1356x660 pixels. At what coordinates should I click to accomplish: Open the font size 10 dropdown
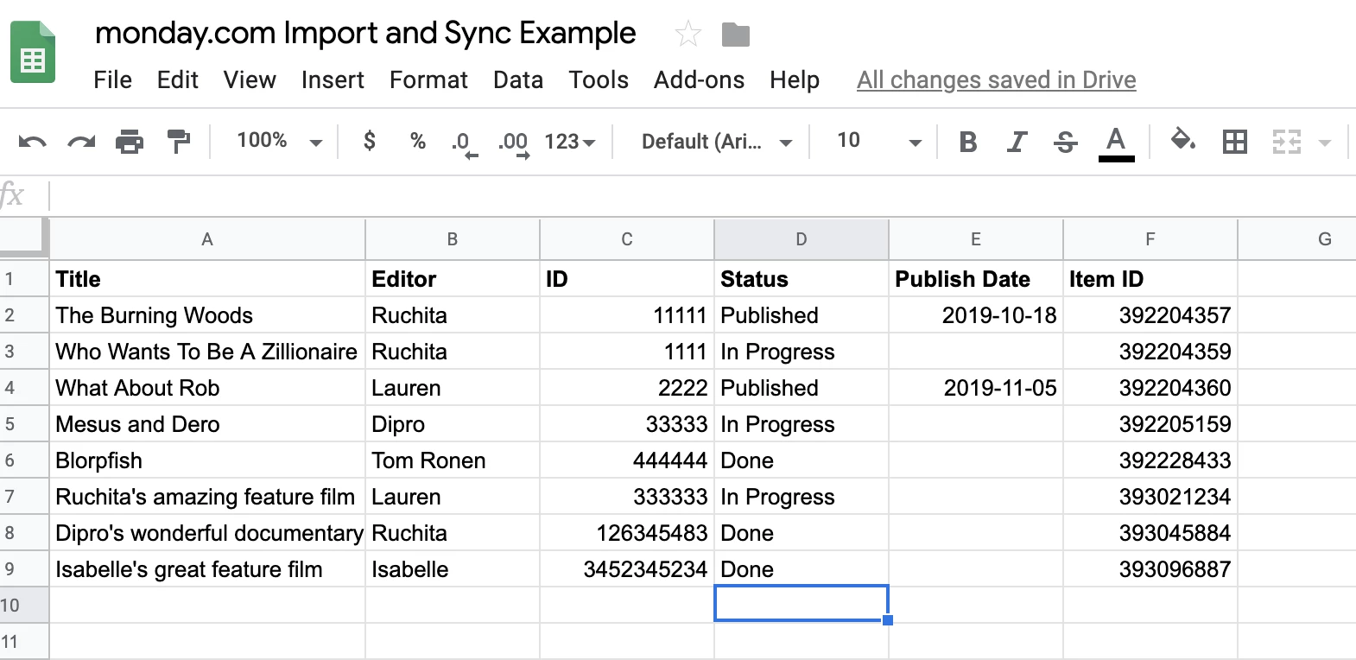878,141
